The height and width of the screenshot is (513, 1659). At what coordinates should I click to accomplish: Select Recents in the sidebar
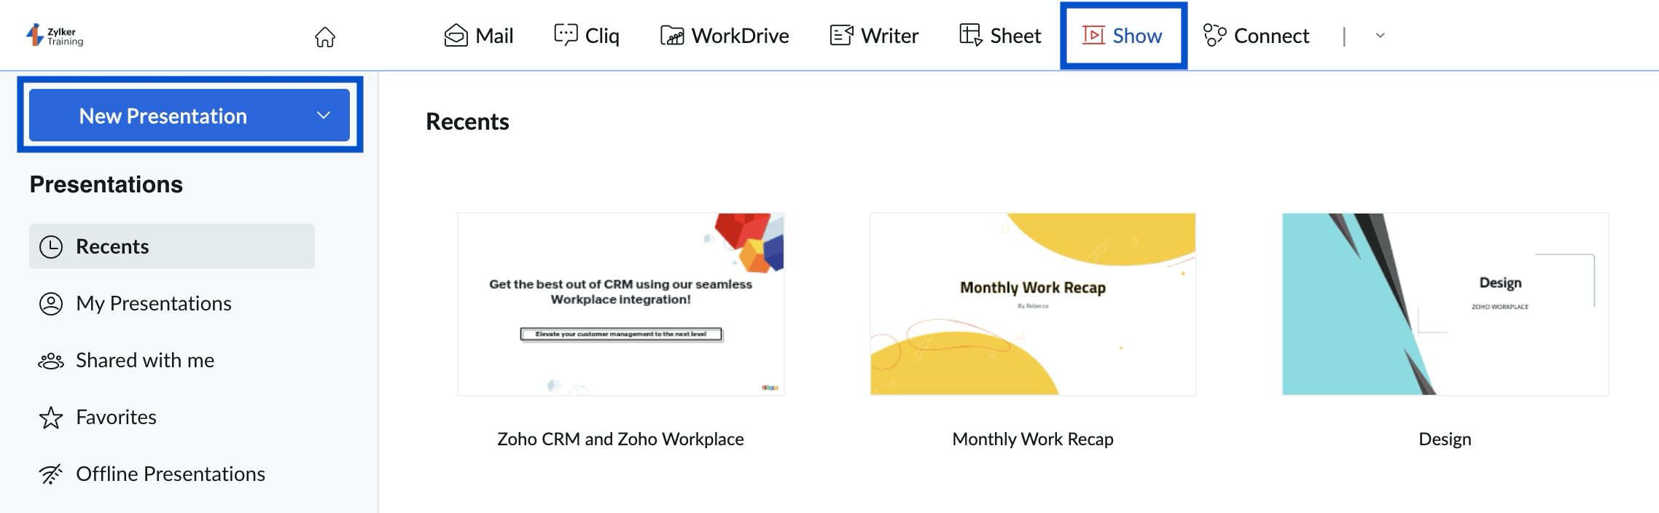click(x=114, y=246)
